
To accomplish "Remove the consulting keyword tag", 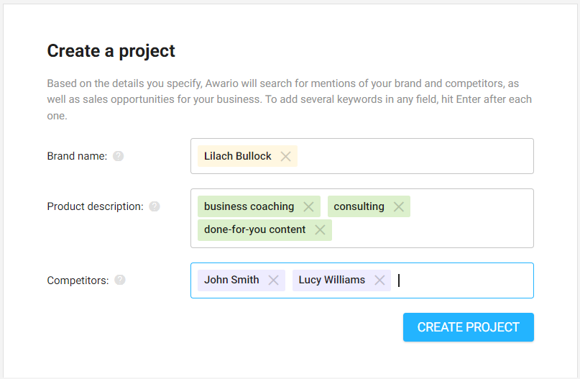I will [399, 206].
